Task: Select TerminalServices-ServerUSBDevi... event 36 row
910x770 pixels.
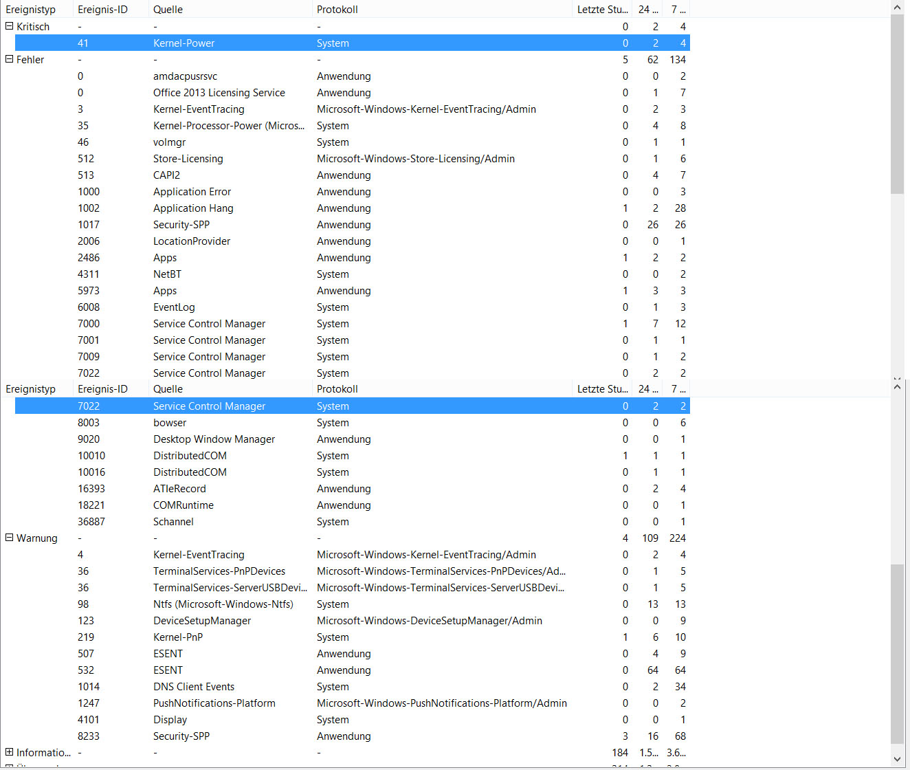Action: [x=352, y=587]
